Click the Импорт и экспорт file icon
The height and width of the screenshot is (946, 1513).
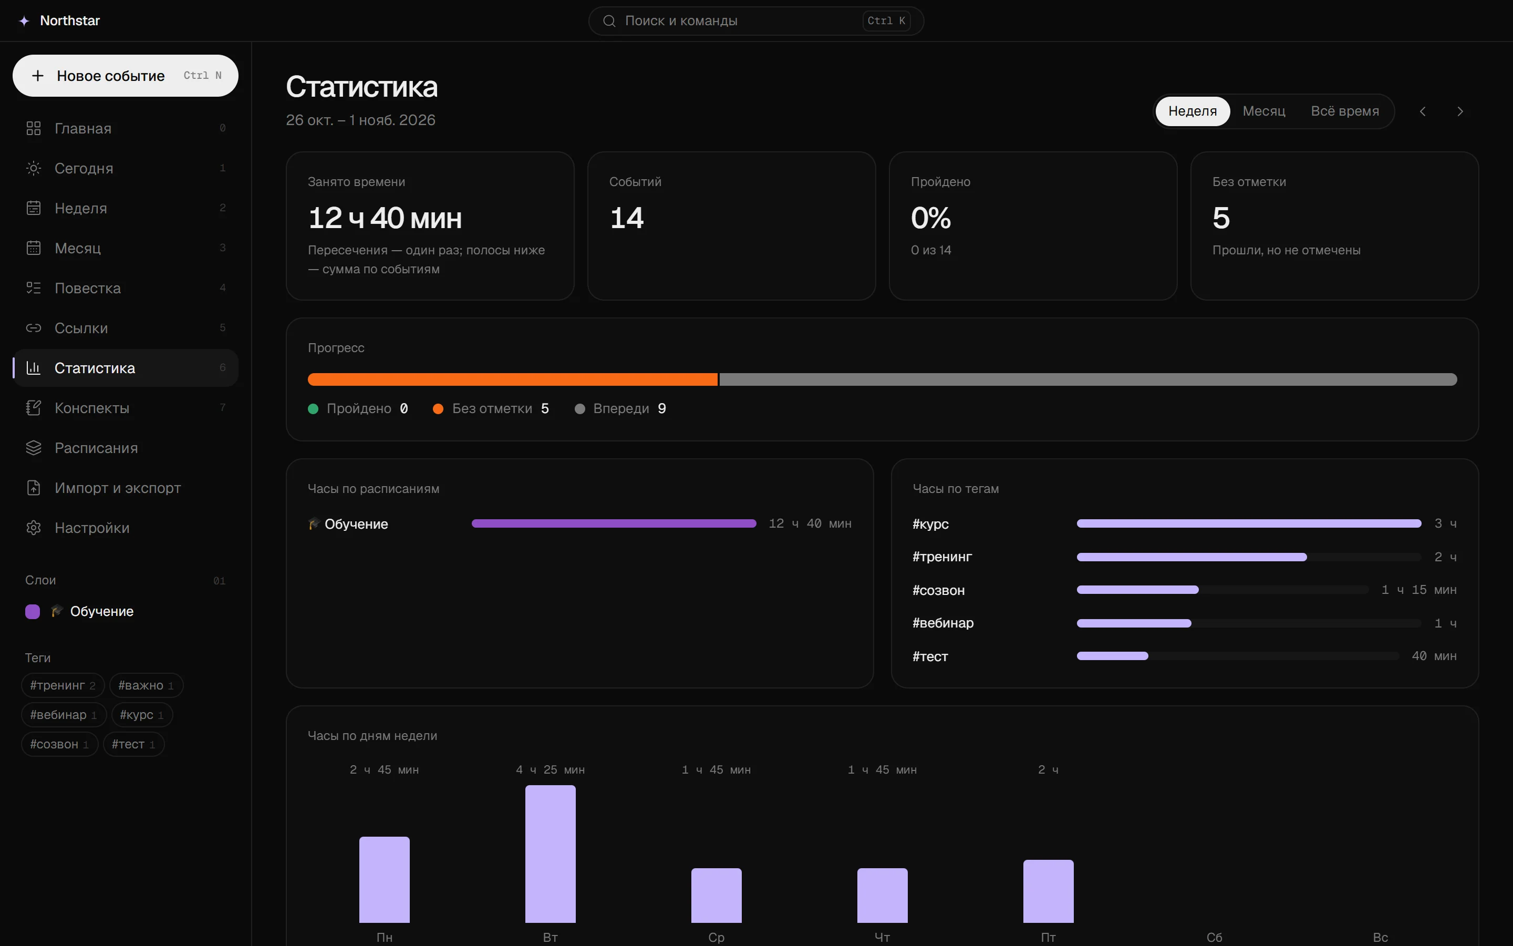tap(33, 488)
